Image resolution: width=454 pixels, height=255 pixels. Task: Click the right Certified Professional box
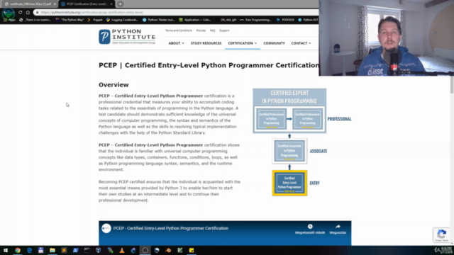click(x=307, y=119)
